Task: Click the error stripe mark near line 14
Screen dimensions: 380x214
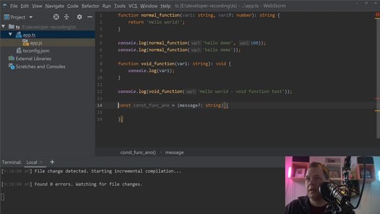Action: [x=378, y=99]
